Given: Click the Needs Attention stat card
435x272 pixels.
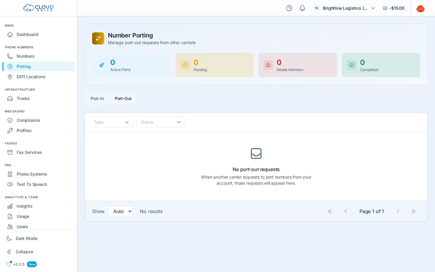Looking at the screenshot, I should pos(298,65).
